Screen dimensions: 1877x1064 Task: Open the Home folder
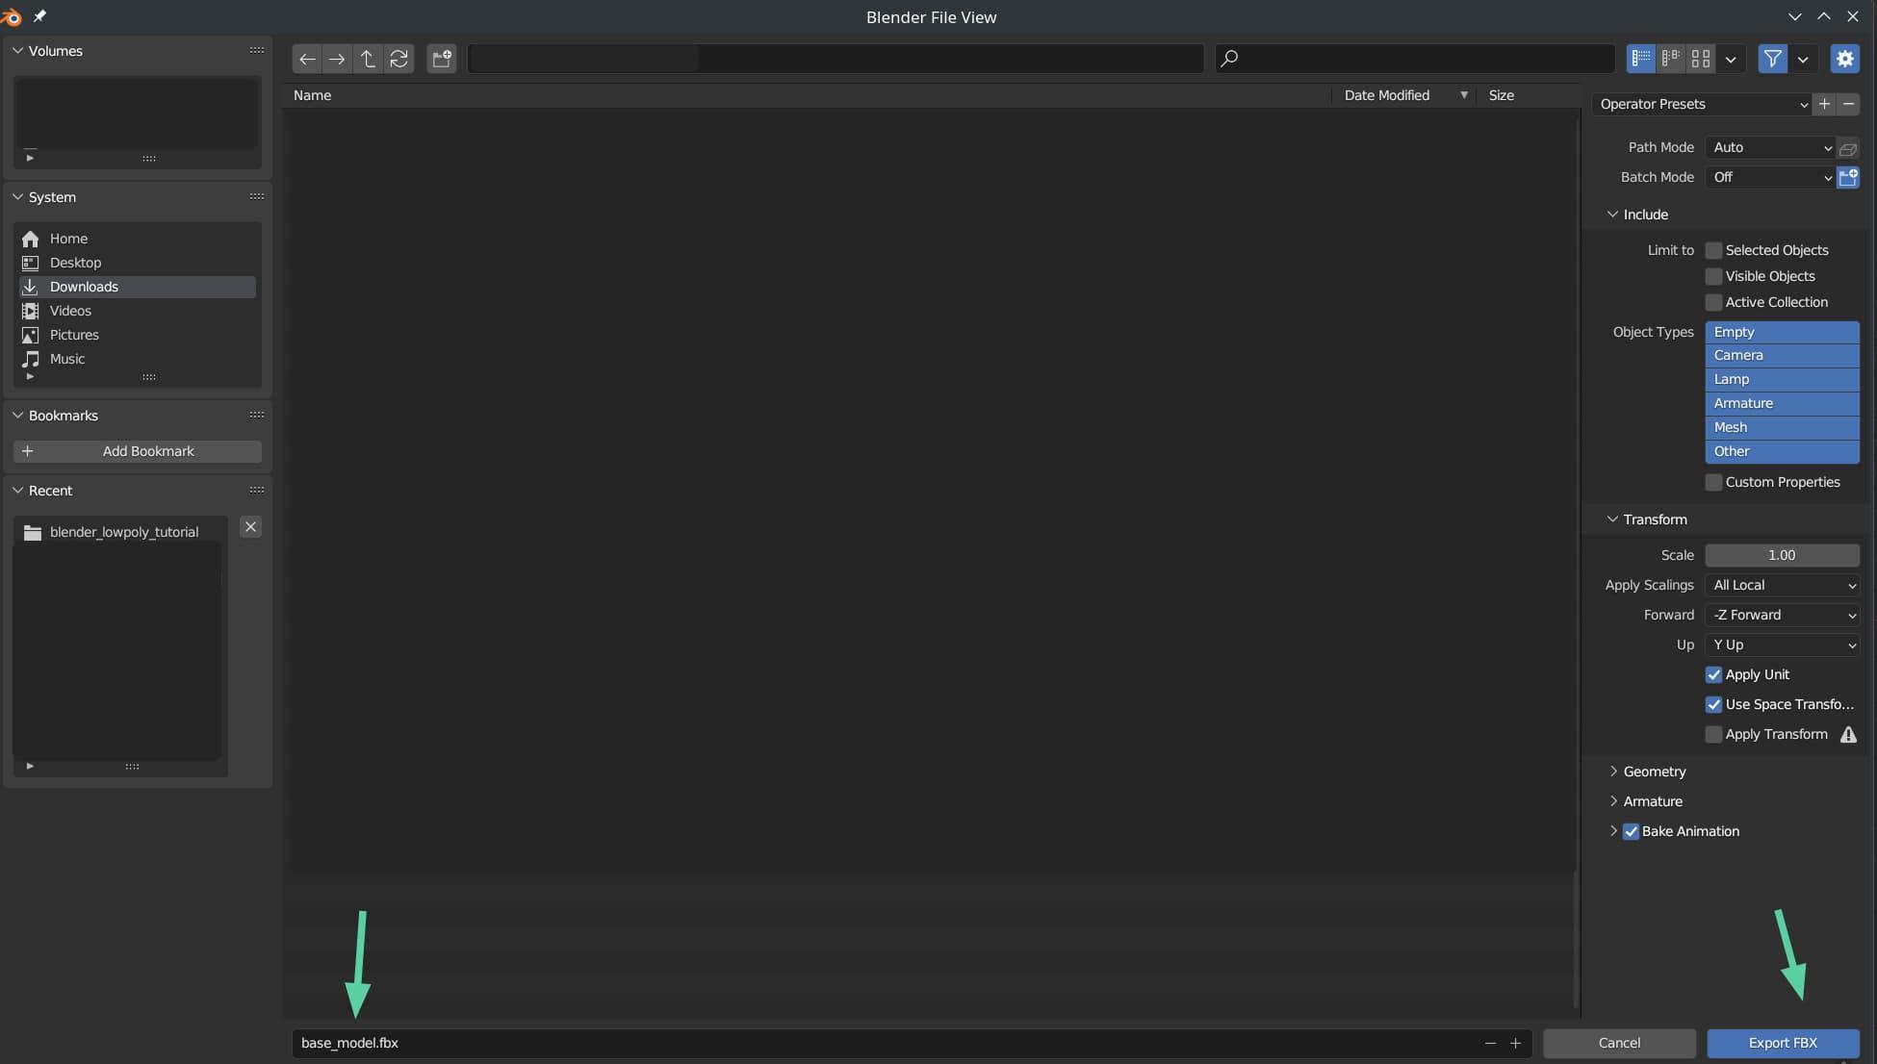click(x=138, y=239)
